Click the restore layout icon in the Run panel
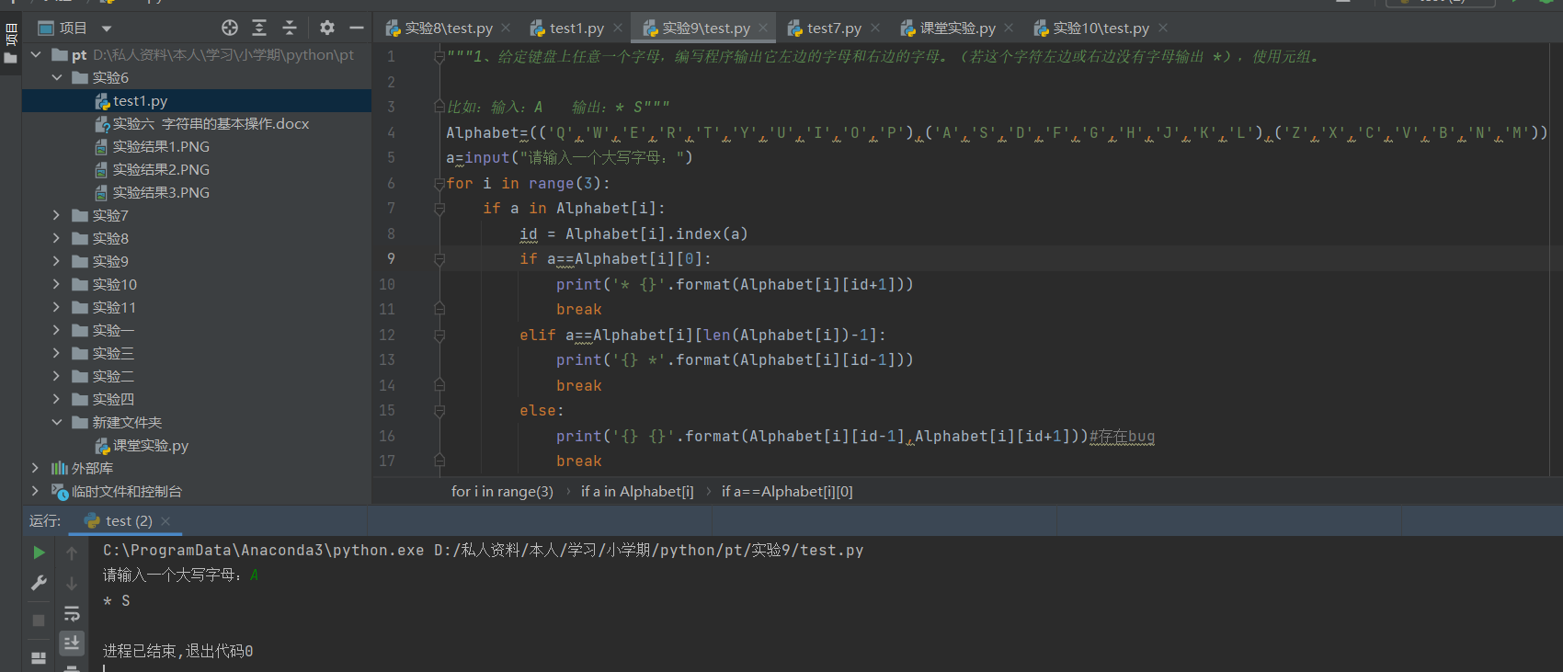1563x672 pixels. pyautogui.click(x=39, y=658)
